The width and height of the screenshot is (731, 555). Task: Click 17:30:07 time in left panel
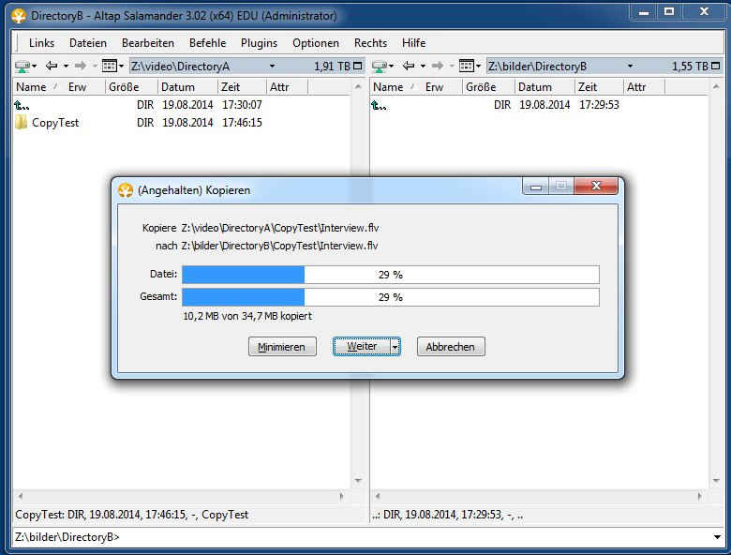point(242,105)
